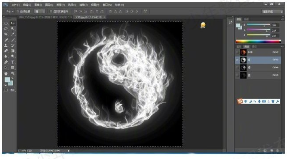Image resolution: width=287 pixels, height=159 pixels.
Task: Select the Move tool
Action: point(13,23)
